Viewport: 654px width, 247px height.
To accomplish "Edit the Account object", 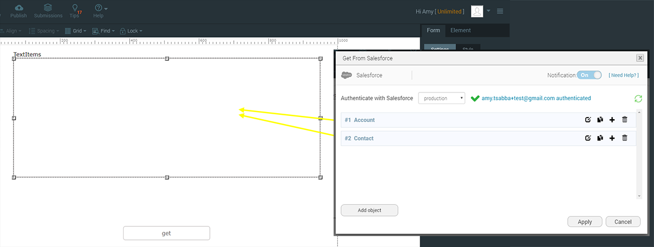I will tap(588, 120).
